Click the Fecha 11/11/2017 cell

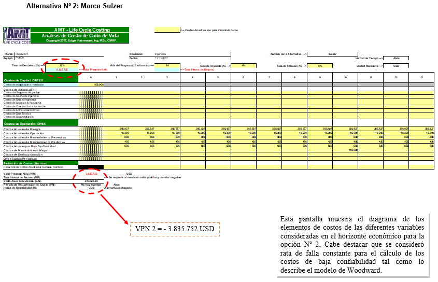coord(193,58)
